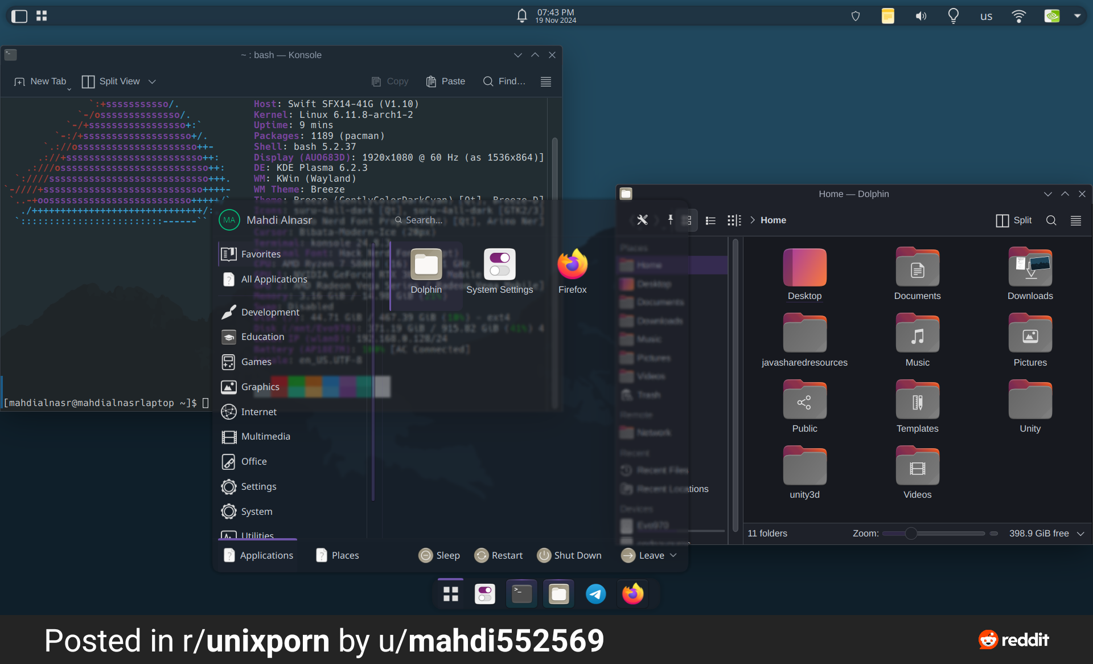1093x664 pixels.
Task: Click the Dolphin zoom slider handle
Action: click(911, 534)
